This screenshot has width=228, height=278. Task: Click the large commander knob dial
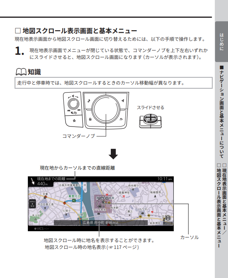106,109
